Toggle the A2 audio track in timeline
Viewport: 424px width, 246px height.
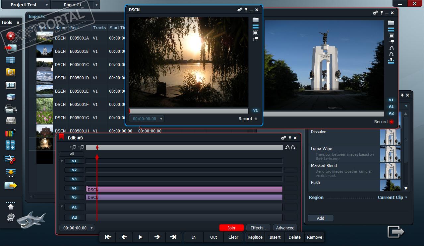(74, 217)
